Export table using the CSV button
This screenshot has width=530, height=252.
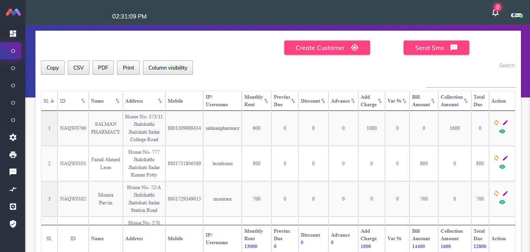point(78,68)
